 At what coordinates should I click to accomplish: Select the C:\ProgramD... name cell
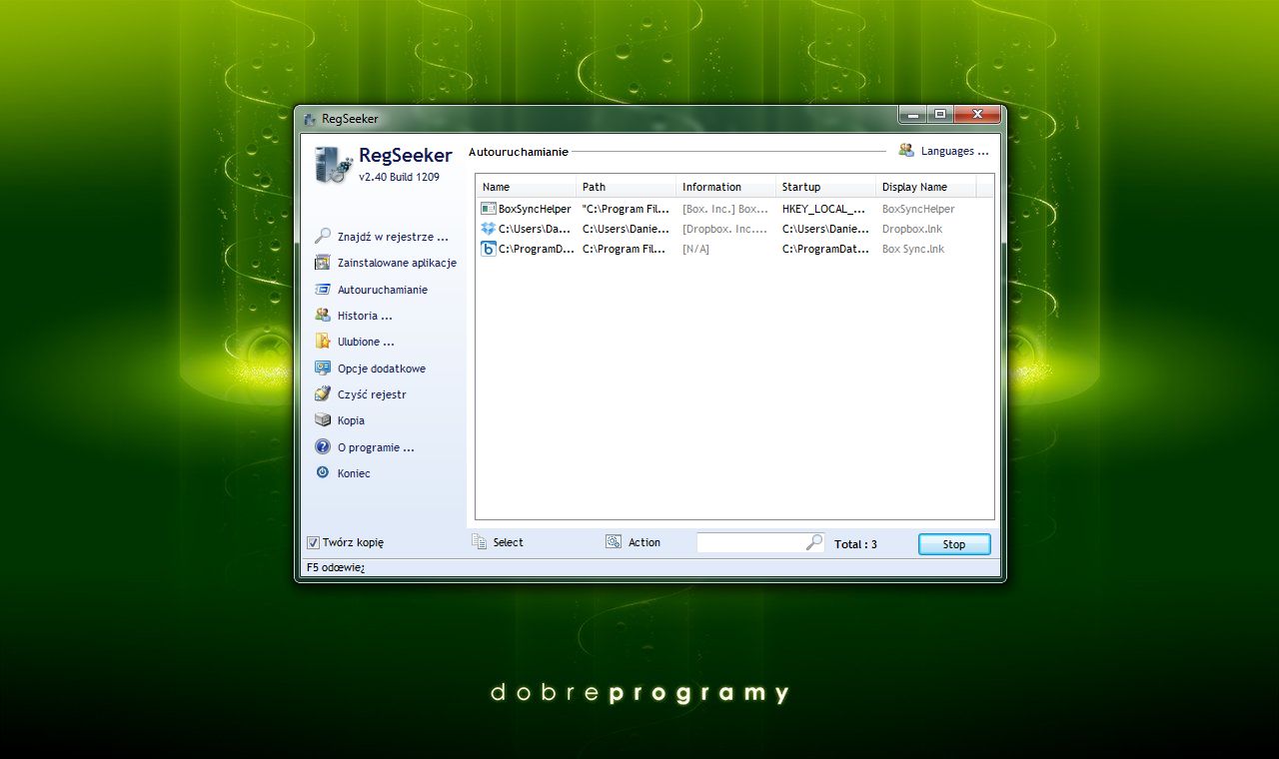[537, 249]
